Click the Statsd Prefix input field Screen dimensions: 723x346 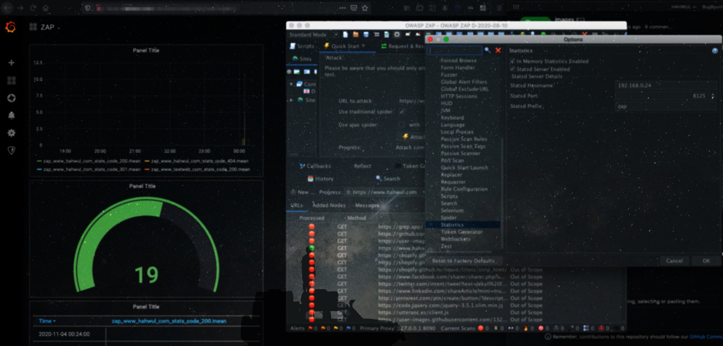point(666,106)
